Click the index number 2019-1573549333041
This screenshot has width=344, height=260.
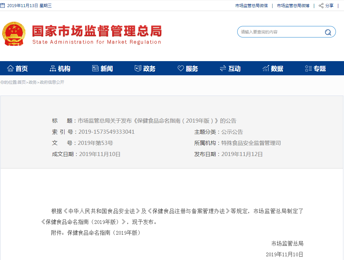pos(106,132)
